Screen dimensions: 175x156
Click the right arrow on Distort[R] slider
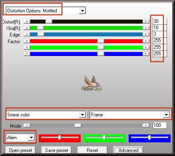pos(146,21)
